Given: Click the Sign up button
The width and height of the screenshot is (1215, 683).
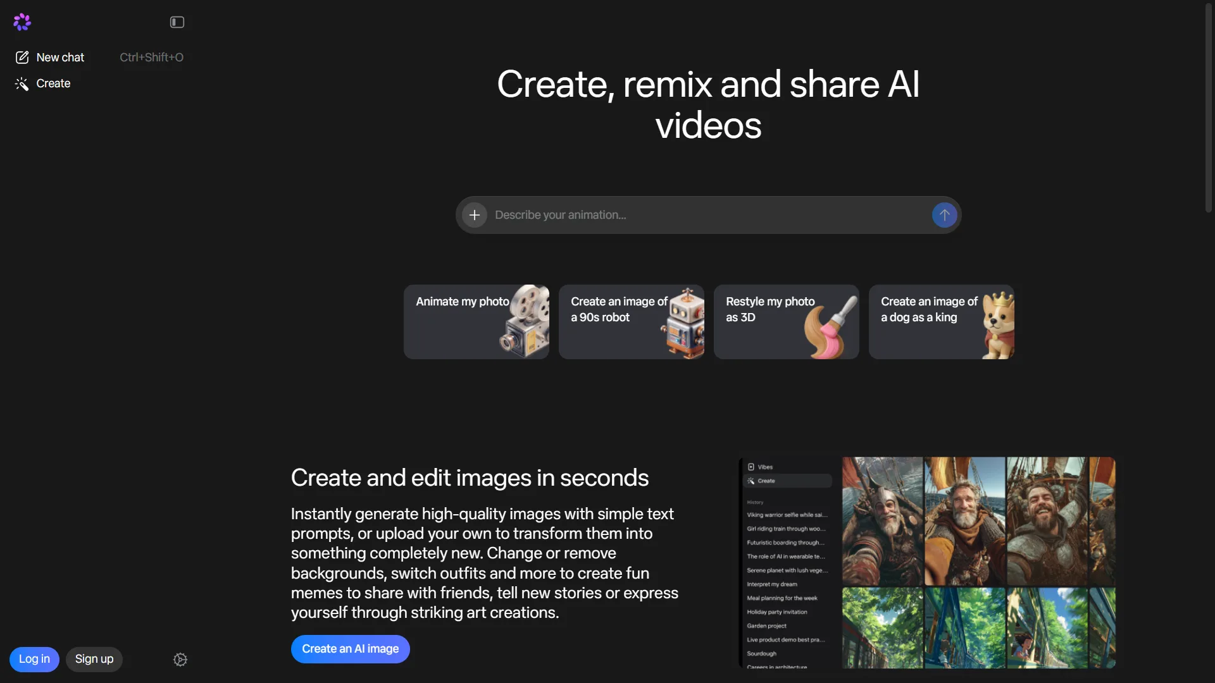Looking at the screenshot, I should pyautogui.click(x=94, y=659).
